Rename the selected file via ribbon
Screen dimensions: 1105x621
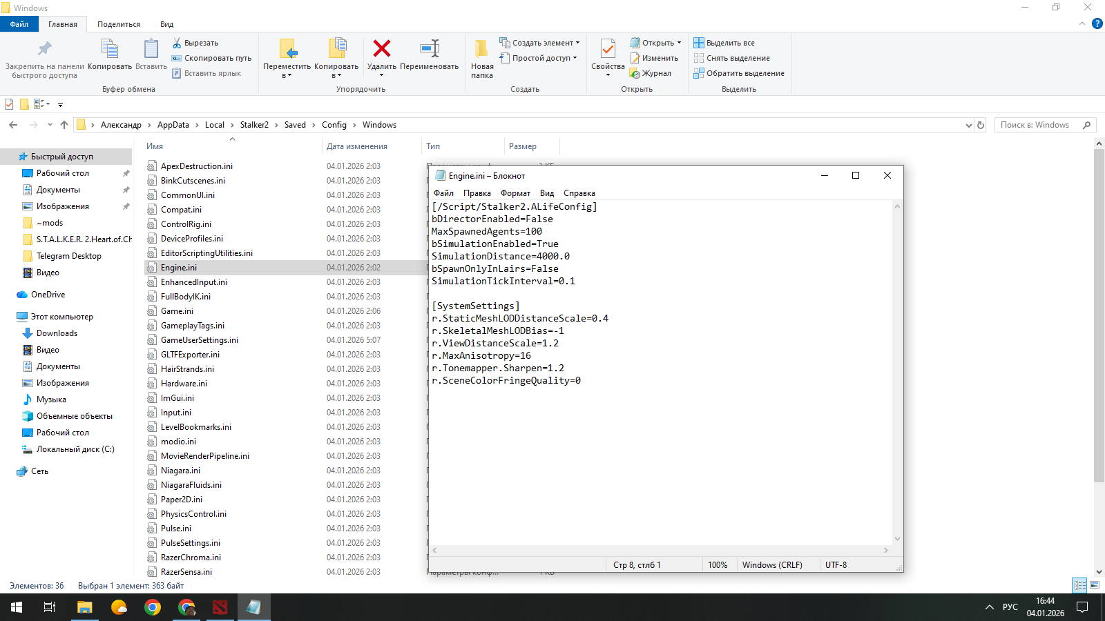click(x=429, y=55)
